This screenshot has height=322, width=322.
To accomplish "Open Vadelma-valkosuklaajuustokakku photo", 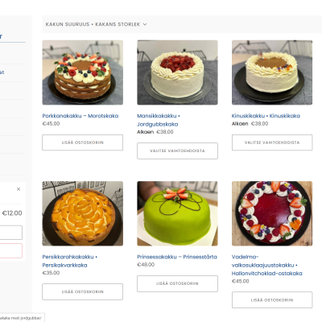I will (x=272, y=213).
